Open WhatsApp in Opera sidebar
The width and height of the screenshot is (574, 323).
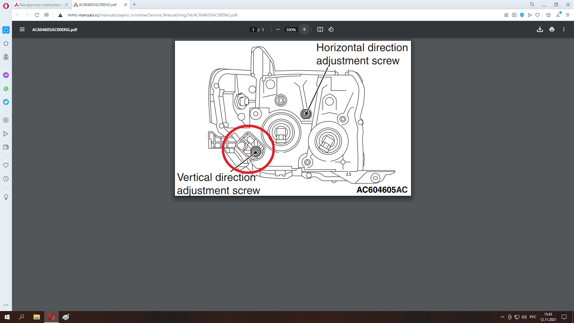click(x=6, y=89)
